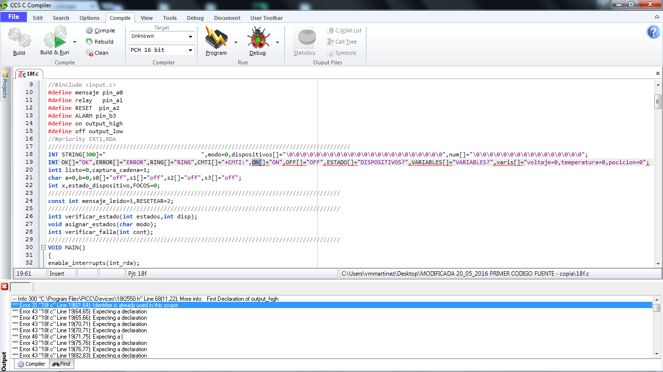Select the Find output tab
The image size is (663, 372).
[61, 364]
